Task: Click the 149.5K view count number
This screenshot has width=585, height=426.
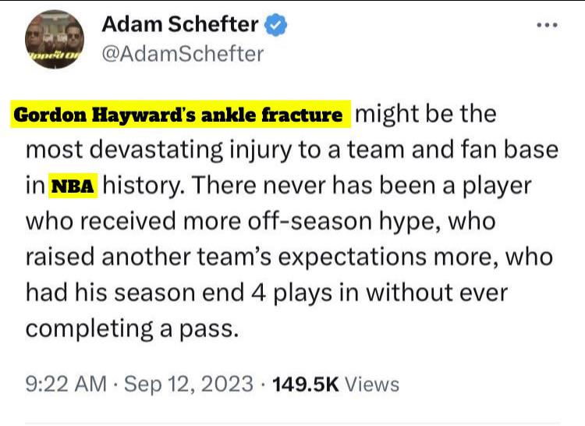Action: (x=302, y=384)
